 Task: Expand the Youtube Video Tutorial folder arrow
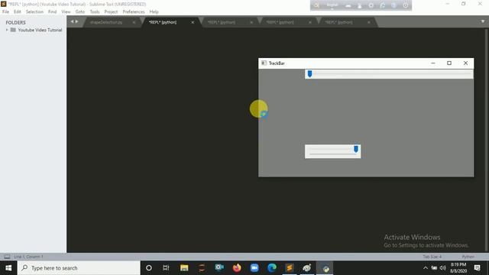click(7, 30)
